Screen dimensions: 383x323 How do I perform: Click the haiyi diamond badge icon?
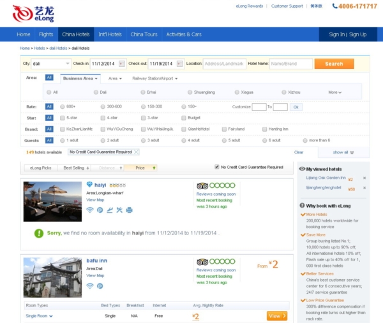point(89,185)
